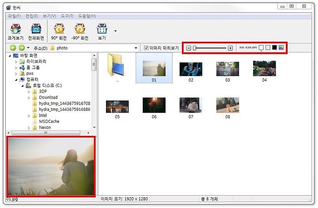
Task: Select thumbnail 02
Action: [x=191, y=69]
